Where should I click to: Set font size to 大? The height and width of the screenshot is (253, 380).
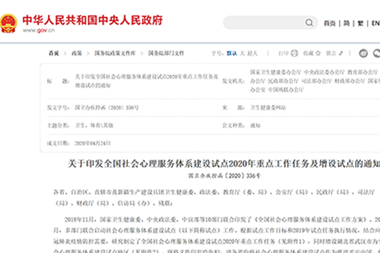[x=243, y=53]
